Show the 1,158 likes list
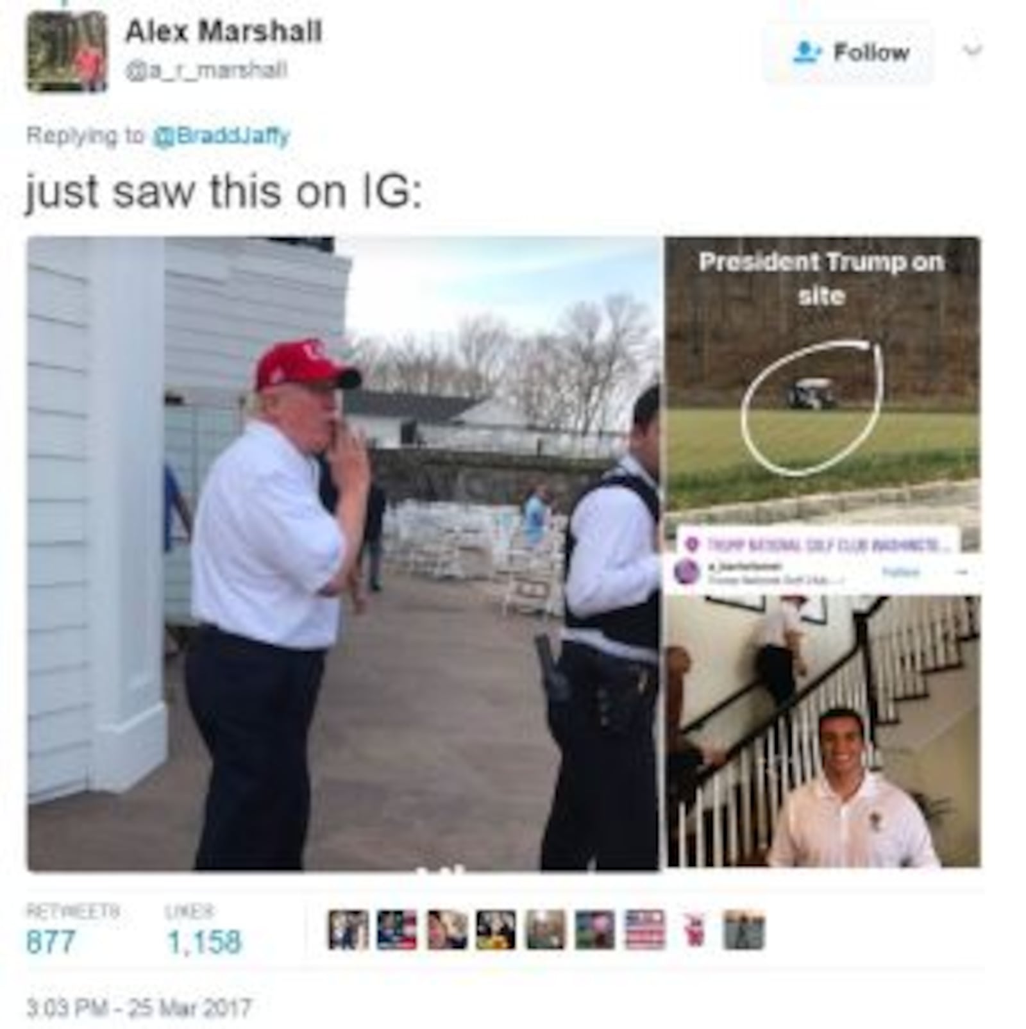The width and height of the screenshot is (1026, 1029). [x=204, y=930]
